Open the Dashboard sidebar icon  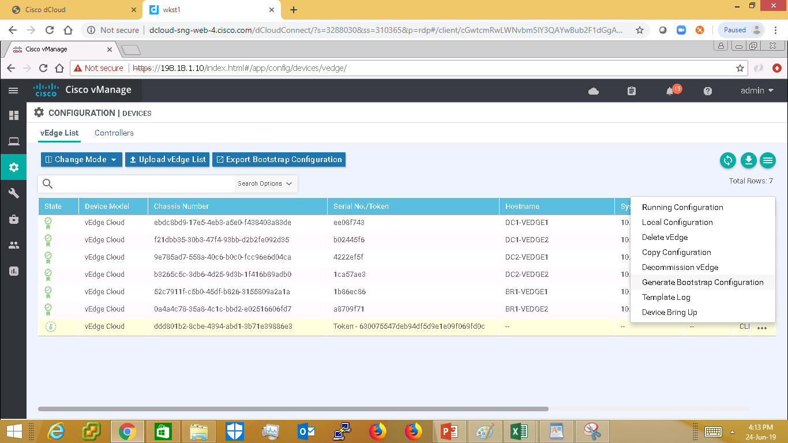pyautogui.click(x=13, y=115)
